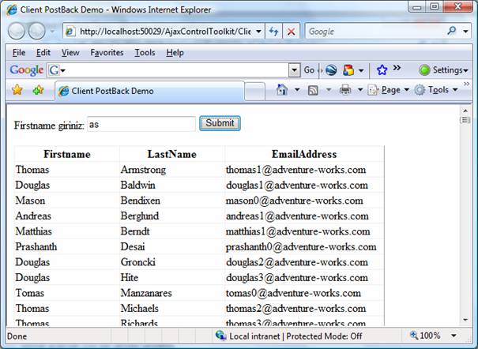Open the Google toolbar Settings menu
This screenshot has height=349, width=478.
click(x=450, y=70)
